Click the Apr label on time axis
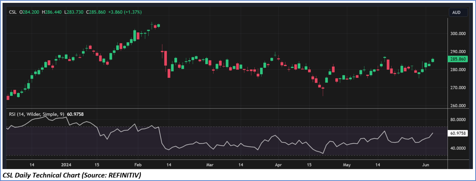This screenshot has height=181, width=476. coord(278,165)
